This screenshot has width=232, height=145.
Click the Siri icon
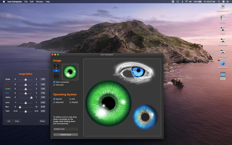point(223,2)
